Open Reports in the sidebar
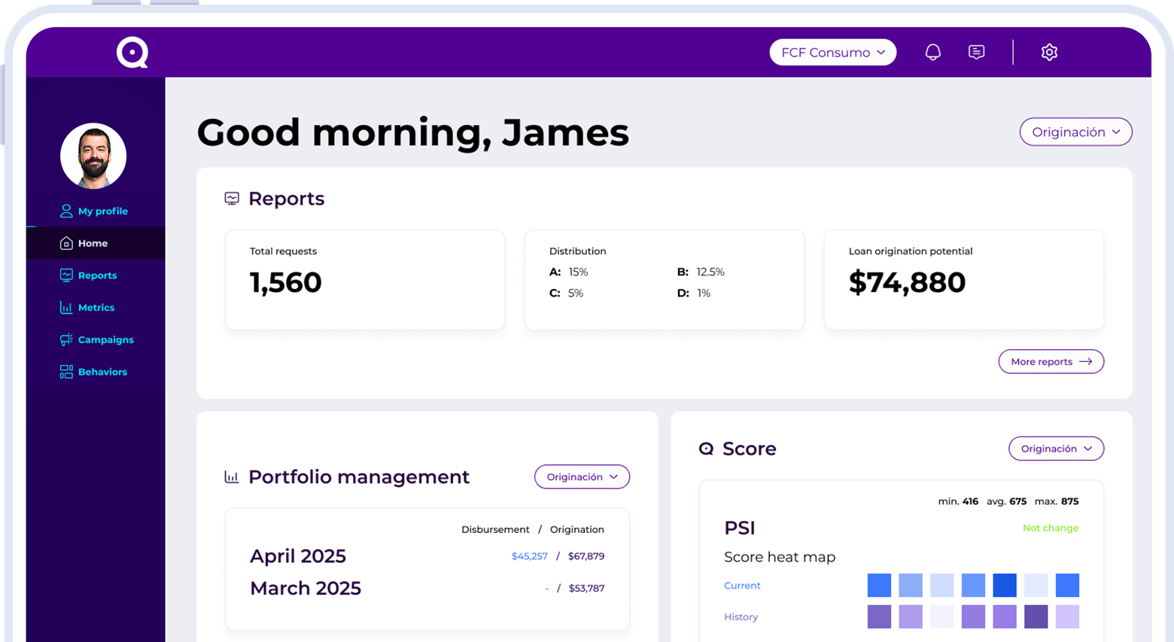Screen dimensions: 1174x642 point(96,275)
